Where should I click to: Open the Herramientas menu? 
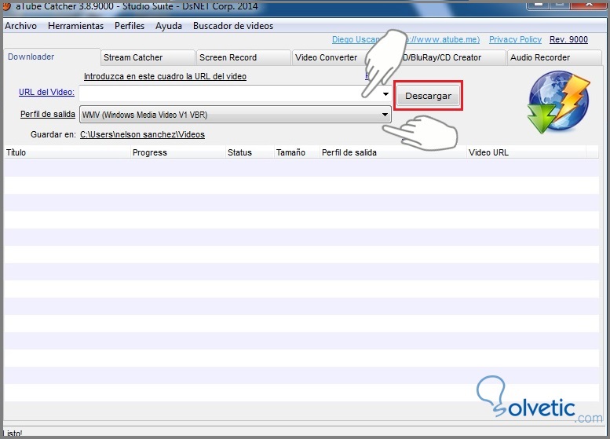click(x=76, y=26)
